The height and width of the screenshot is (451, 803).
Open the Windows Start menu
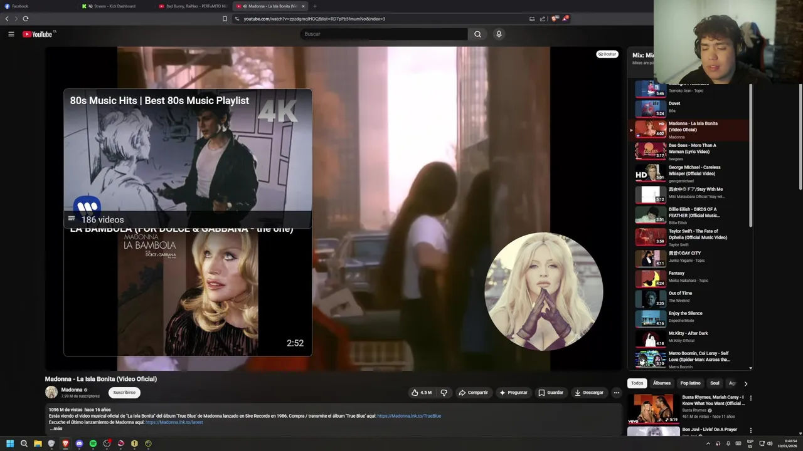10,443
